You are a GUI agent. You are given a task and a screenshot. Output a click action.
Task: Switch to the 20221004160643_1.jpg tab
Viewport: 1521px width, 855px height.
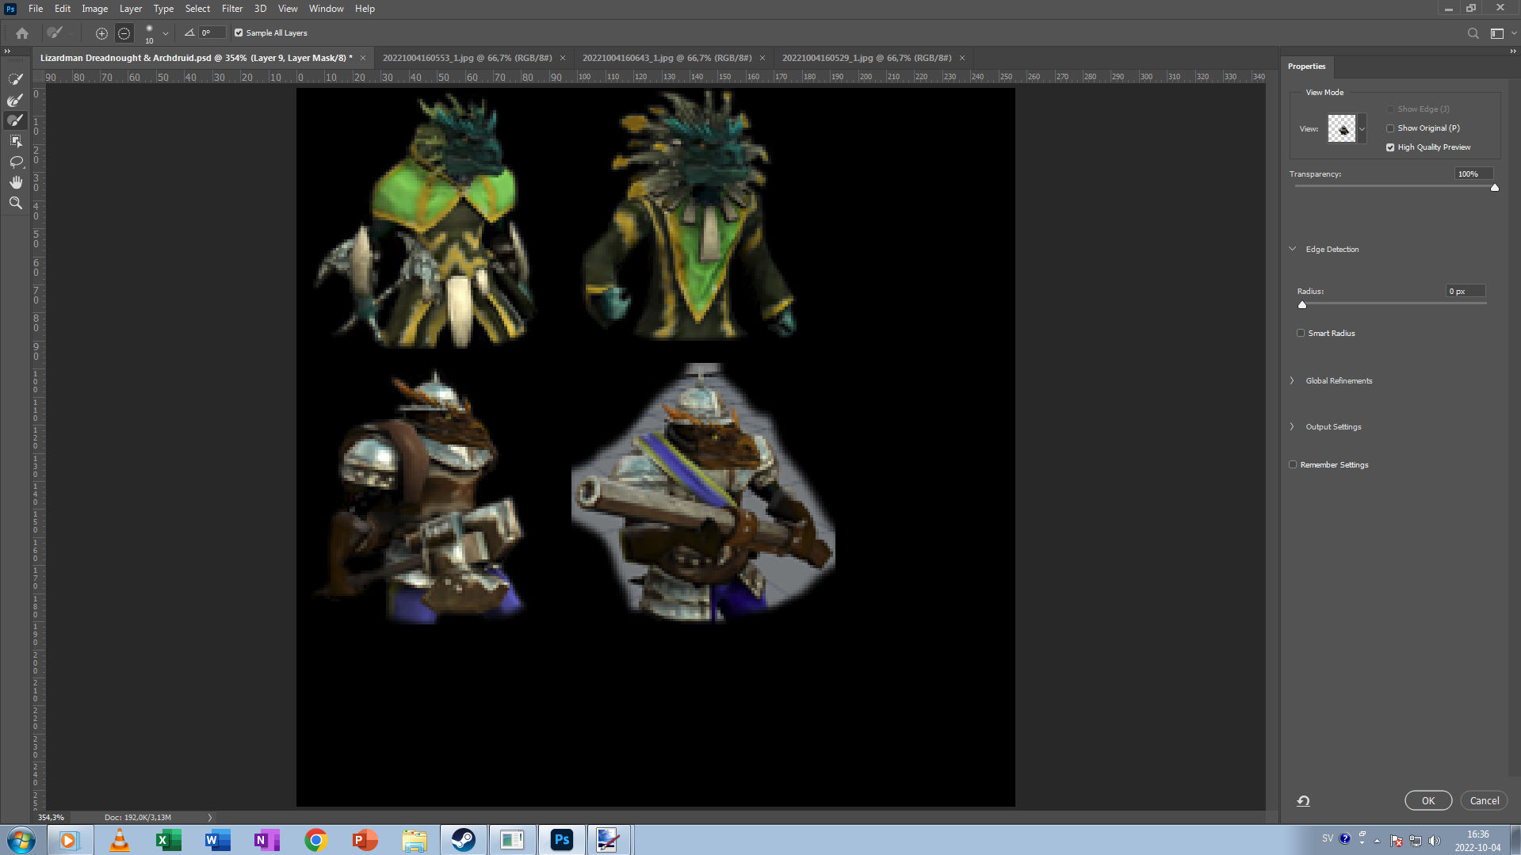tap(667, 58)
